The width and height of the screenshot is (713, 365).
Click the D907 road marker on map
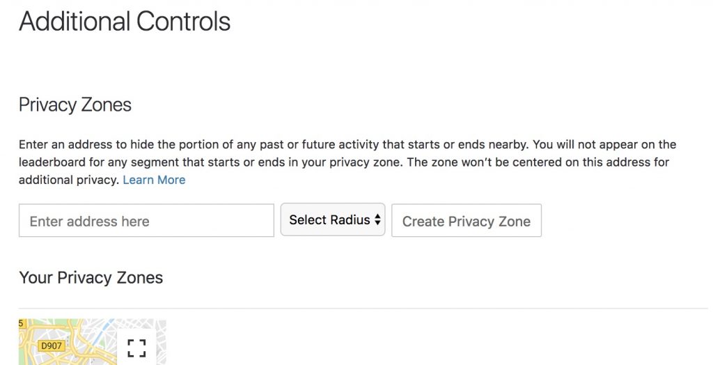pyautogui.click(x=52, y=346)
